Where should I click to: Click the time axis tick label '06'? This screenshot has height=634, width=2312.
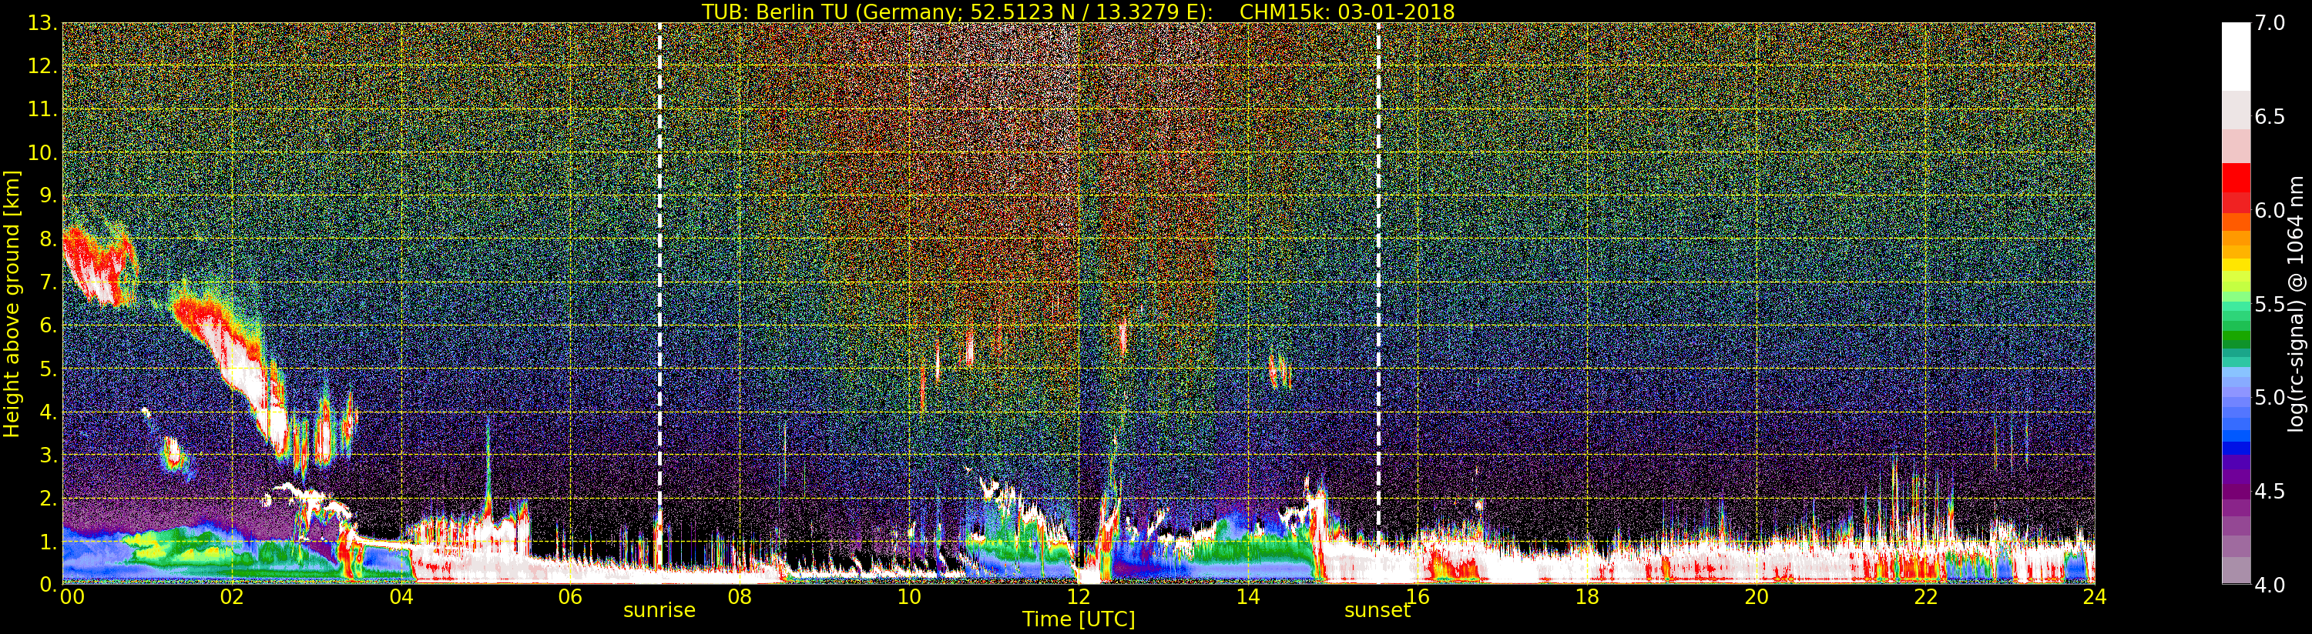(x=570, y=596)
